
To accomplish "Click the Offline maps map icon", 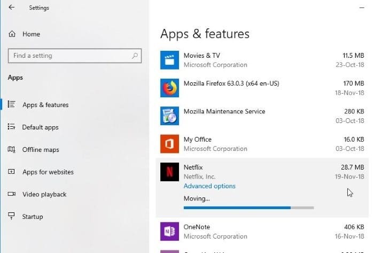I will click(11, 149).
